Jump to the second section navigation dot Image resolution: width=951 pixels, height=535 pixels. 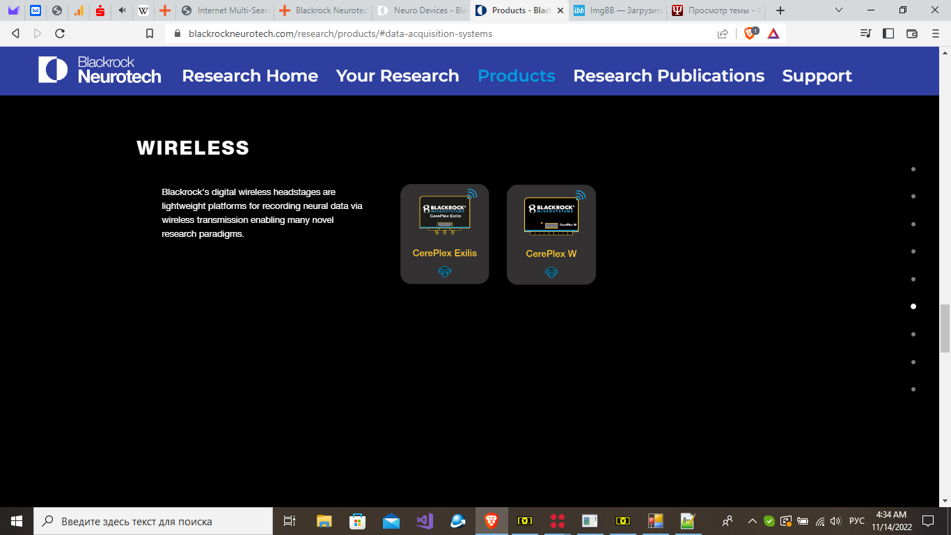tap(913, 196)
